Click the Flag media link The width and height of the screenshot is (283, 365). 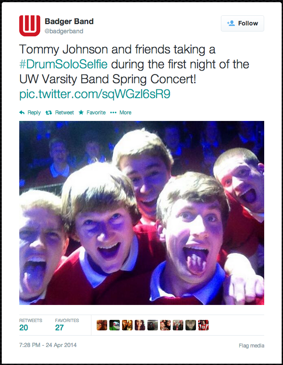point(252,346)
